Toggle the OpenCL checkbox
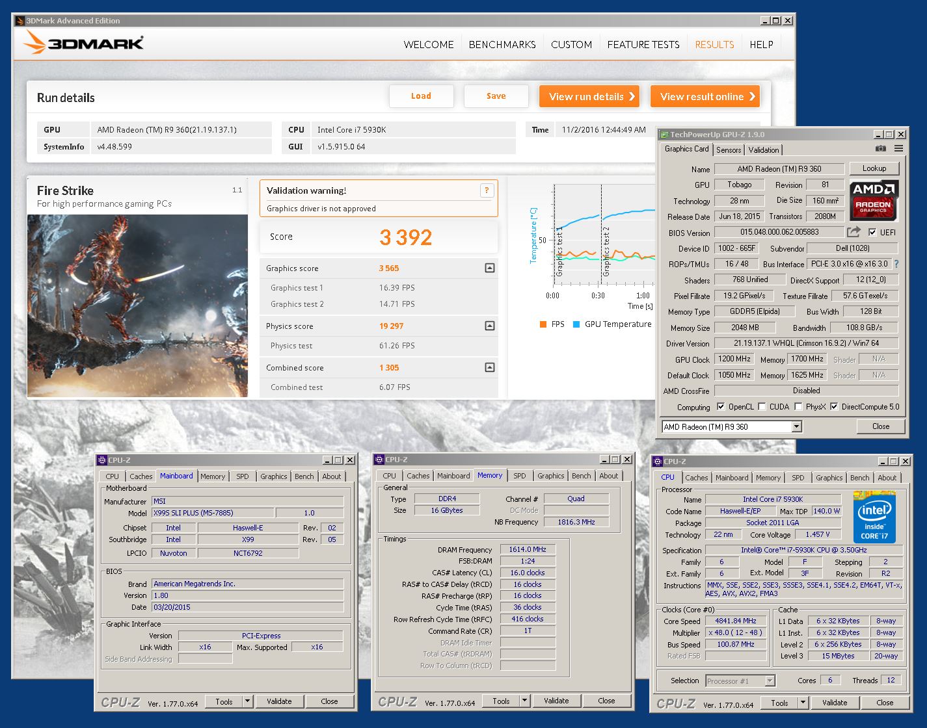Screen dimensions: 927x728 [x=721, y=407]
